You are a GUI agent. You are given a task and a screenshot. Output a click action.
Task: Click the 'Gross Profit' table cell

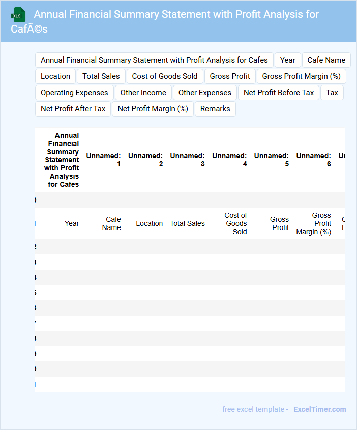point(280,223)
